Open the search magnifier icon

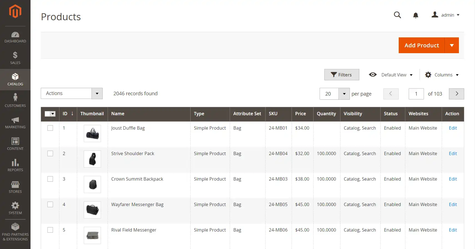pyautogui.click(x=397, y=15)
